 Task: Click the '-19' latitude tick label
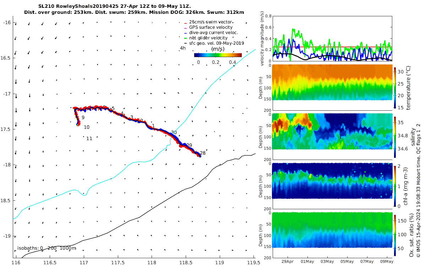coord(7,236)
